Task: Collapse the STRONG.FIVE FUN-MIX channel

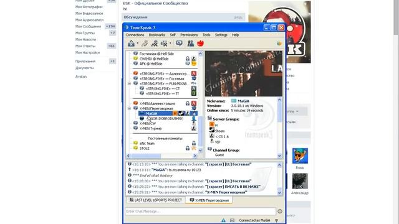Action: [x=129, y=83]
